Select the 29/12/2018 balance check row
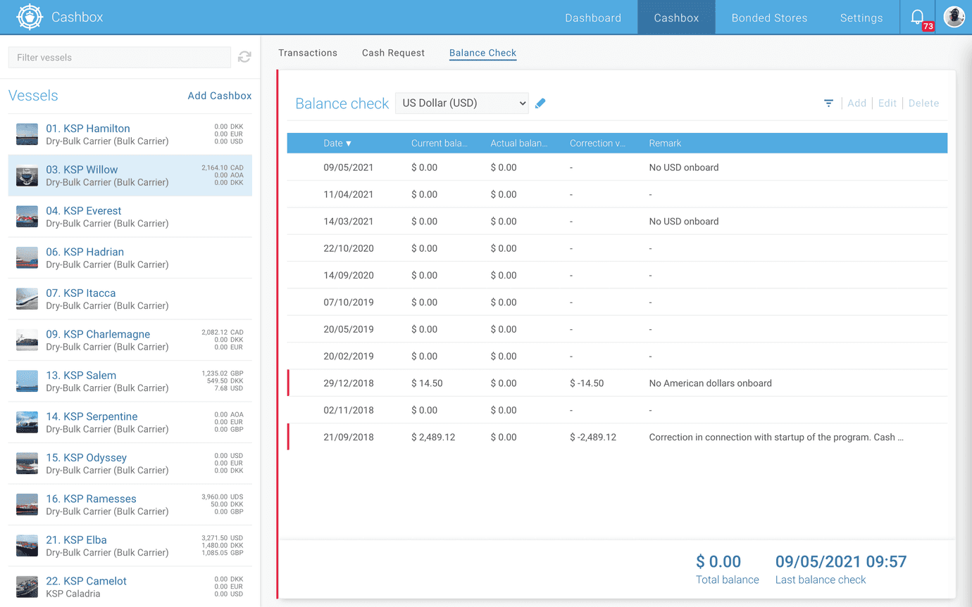972x607 pixels. click(616, 383)
